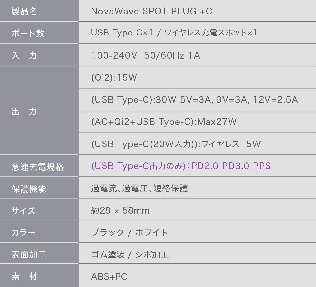
Task: Click the 急速充電規格 label cell
Action: point(39,166)
